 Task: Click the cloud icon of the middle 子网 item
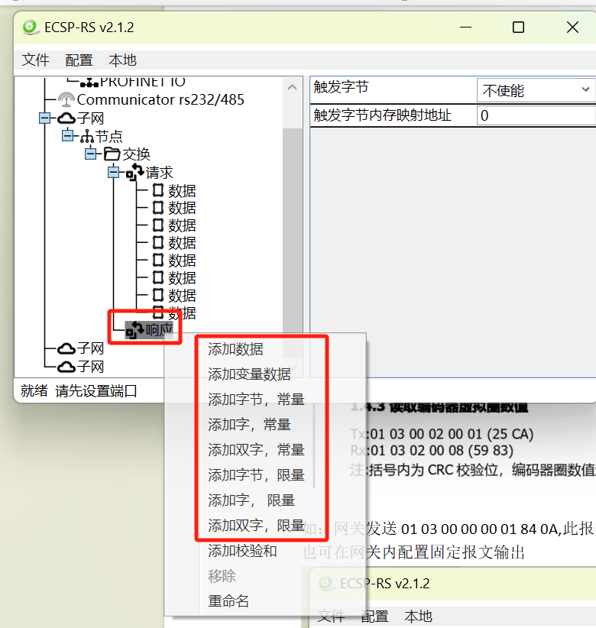[66, 348]
